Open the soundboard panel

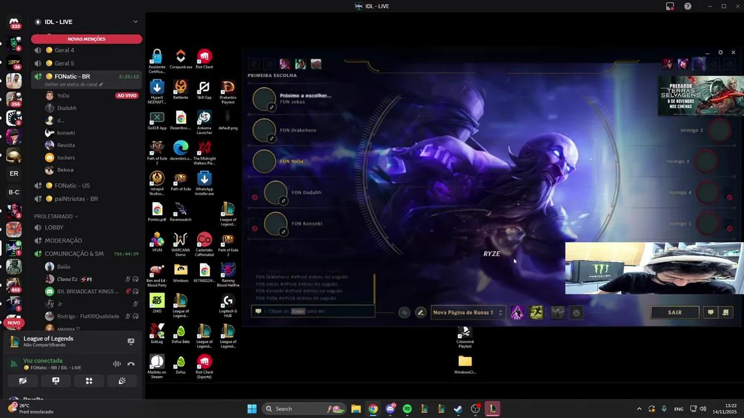[122, 381]
